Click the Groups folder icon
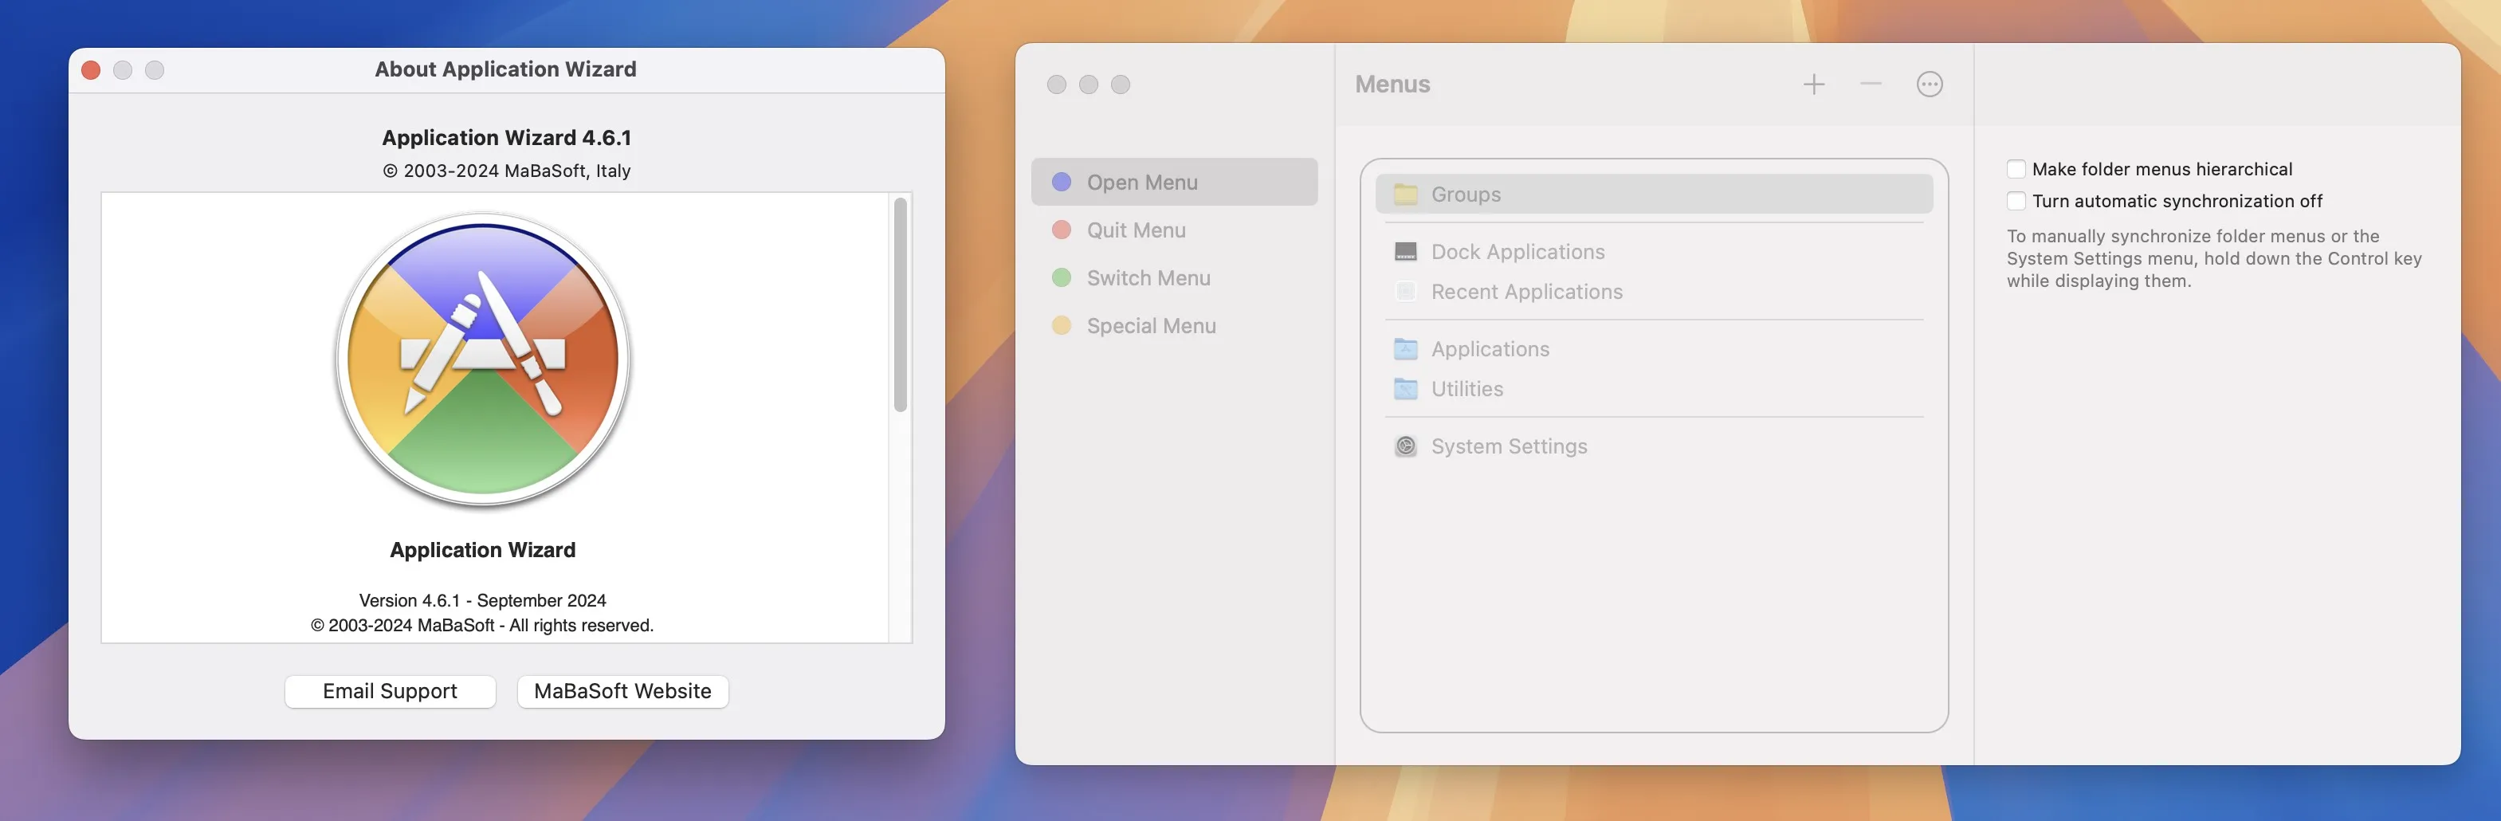2501x821 pixels. click(x=1405, y=194)
